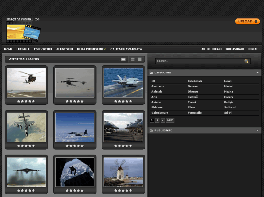Open the Aviatie category link
Image resolution: width=264 pixels, height=197 pixels.
click(x=157, y=102)
